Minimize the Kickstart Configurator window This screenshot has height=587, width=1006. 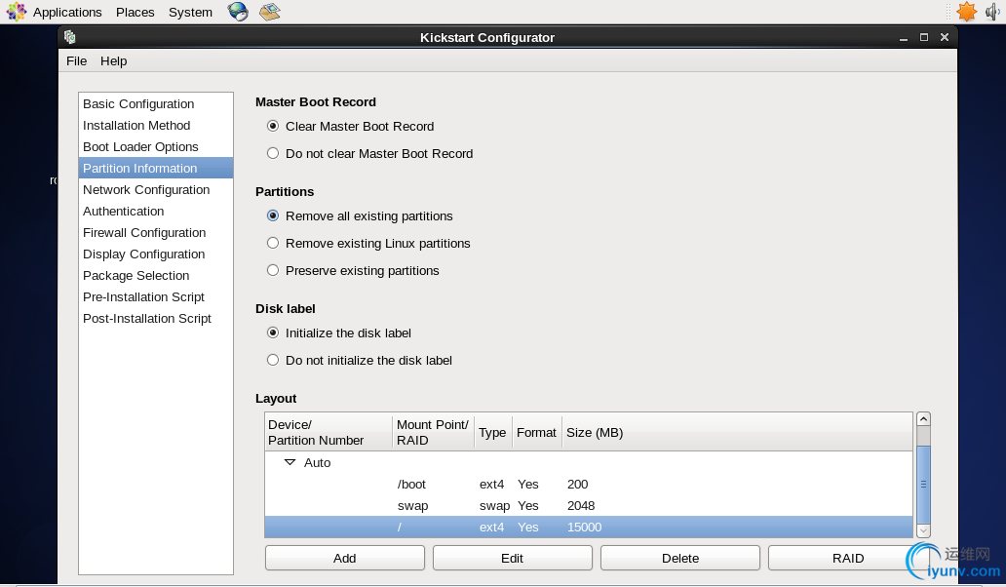pos(904,38)
